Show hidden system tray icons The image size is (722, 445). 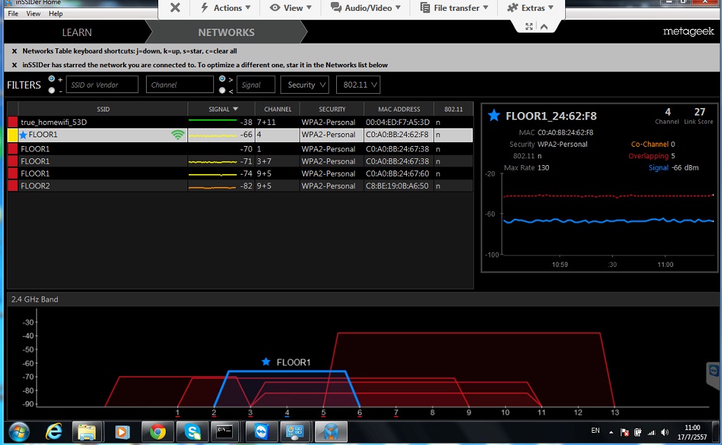pos(611,432)
